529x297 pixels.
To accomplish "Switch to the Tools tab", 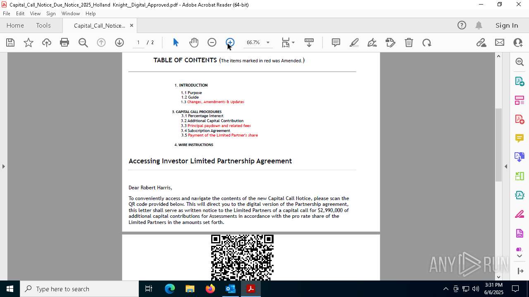I will click(43, 25).
